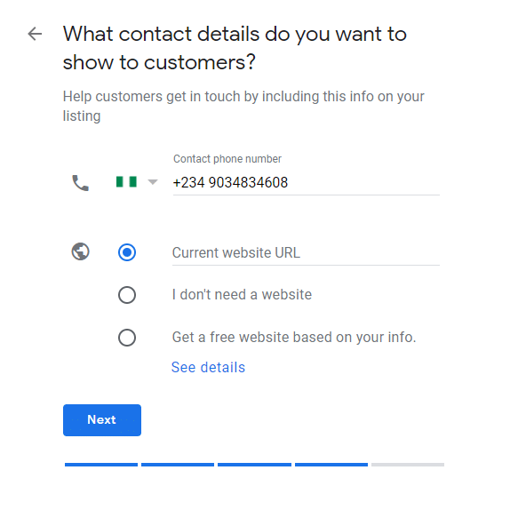
Task: Select the free website radio option
Action: click(127, 338)
